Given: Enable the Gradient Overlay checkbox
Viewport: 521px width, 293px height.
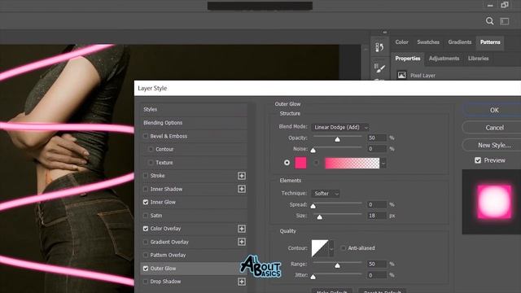Looking at the screenshot, I should 146,242.
